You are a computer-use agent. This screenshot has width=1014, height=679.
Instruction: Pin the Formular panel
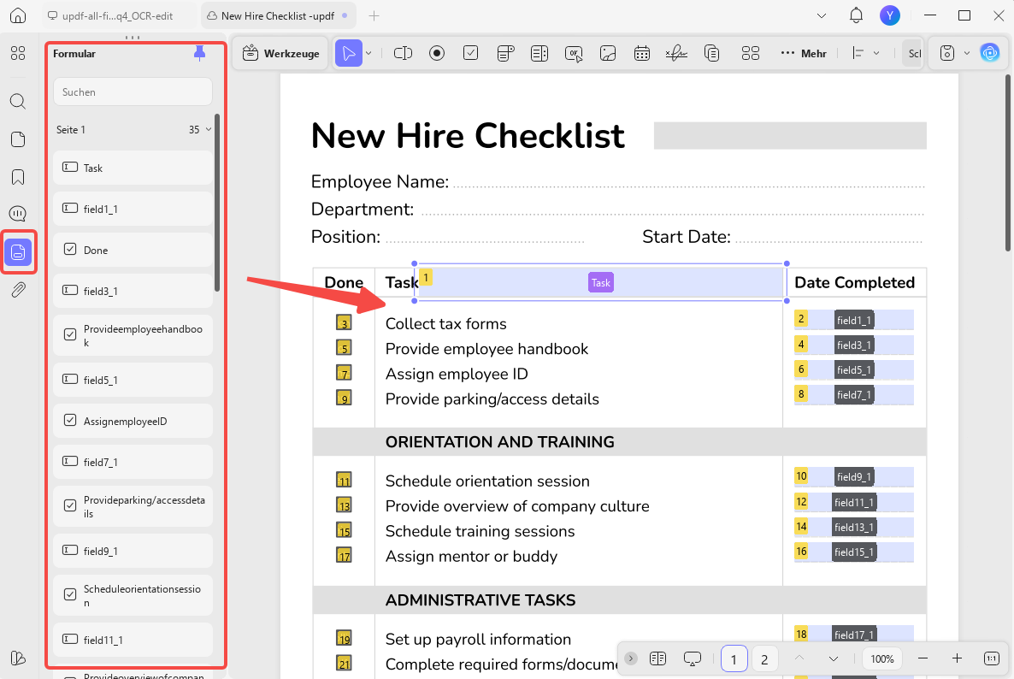tap(199, 54)
